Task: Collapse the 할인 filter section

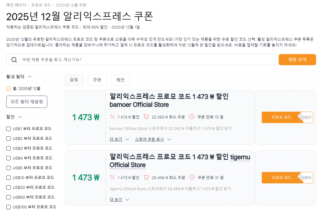Action: pos(20,117)
